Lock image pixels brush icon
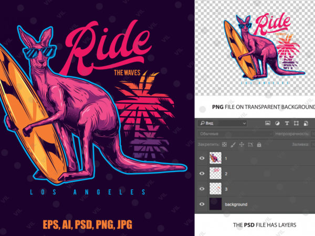The height and width of the screenshot is (236, 315). [233, 145]
